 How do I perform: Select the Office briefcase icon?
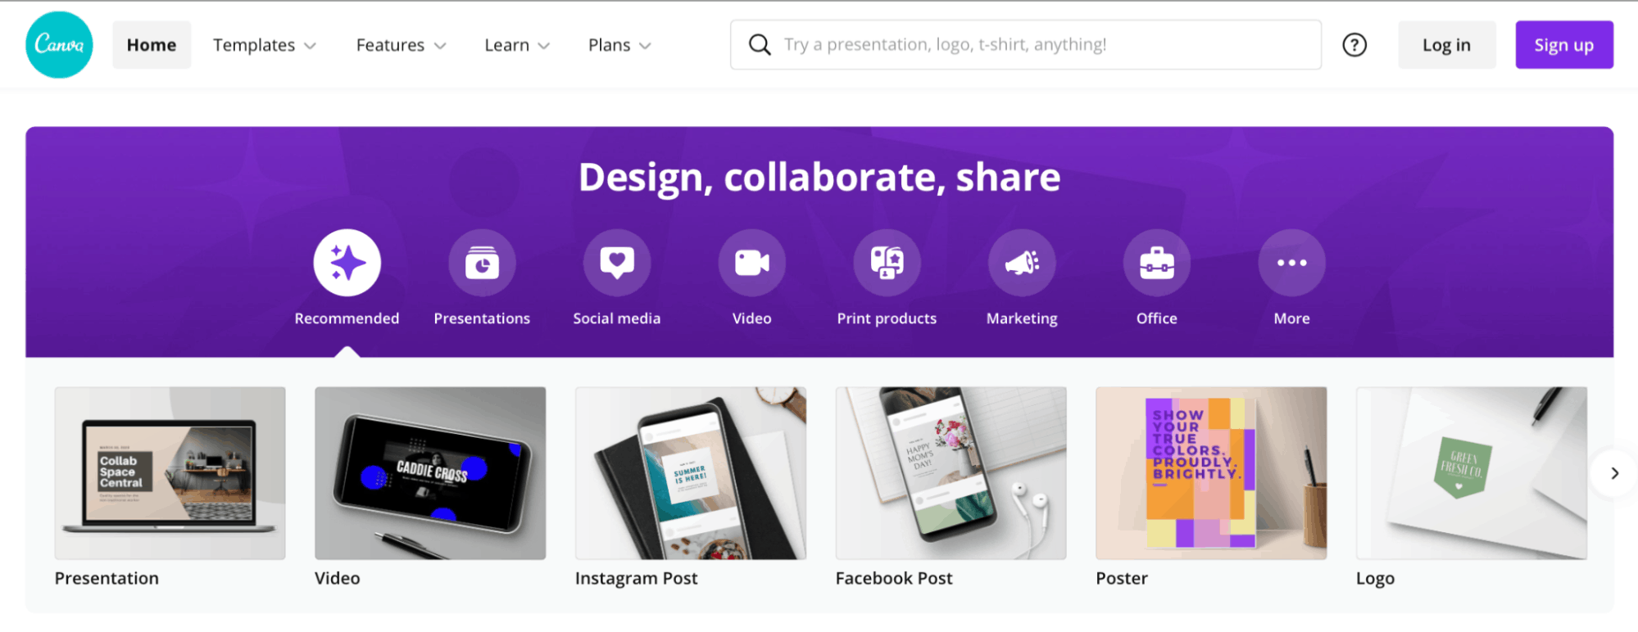[1156, 263]
